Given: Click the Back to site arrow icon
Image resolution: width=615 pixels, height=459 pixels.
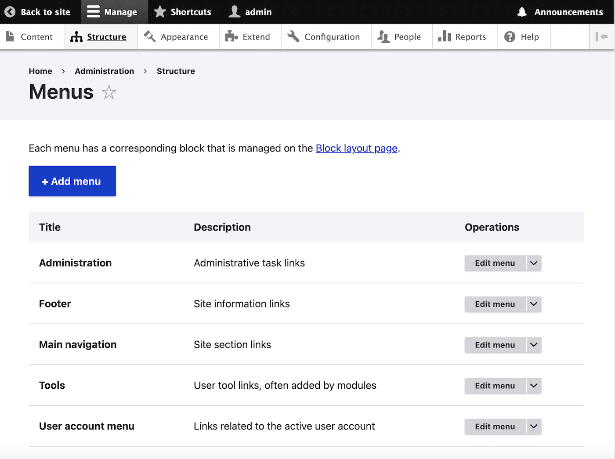Looking at the screenshot, I should [10, 12].
